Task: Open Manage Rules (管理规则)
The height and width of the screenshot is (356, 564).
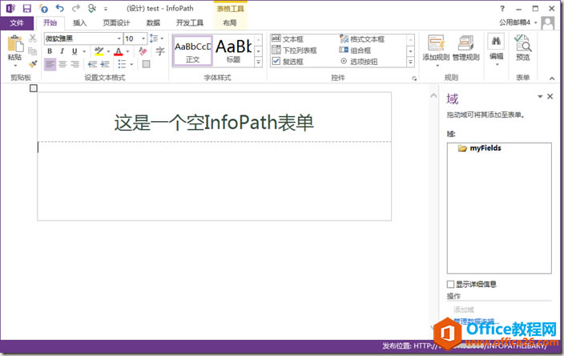Action: 465,46
